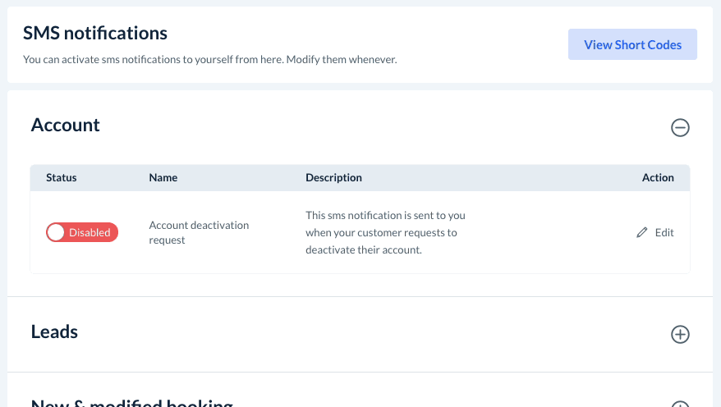Click the Description column header

pos(333,178)
